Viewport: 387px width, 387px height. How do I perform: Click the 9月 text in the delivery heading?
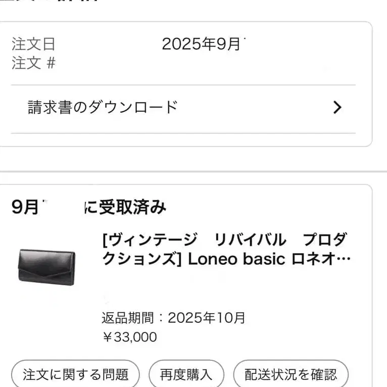(25, 207)
